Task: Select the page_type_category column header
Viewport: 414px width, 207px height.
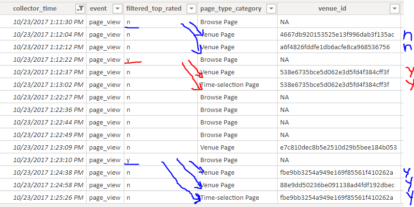Action: click(x=231, y=9)
